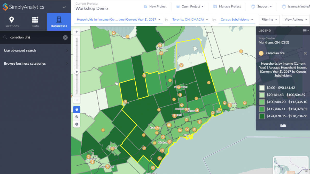Open the View Actions menu
Screen dimensions: 310x174
tap(296, 20)
